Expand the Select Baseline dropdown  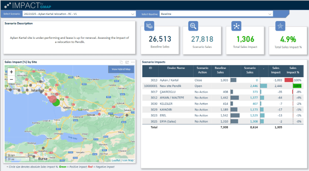[x=216, y=14]
